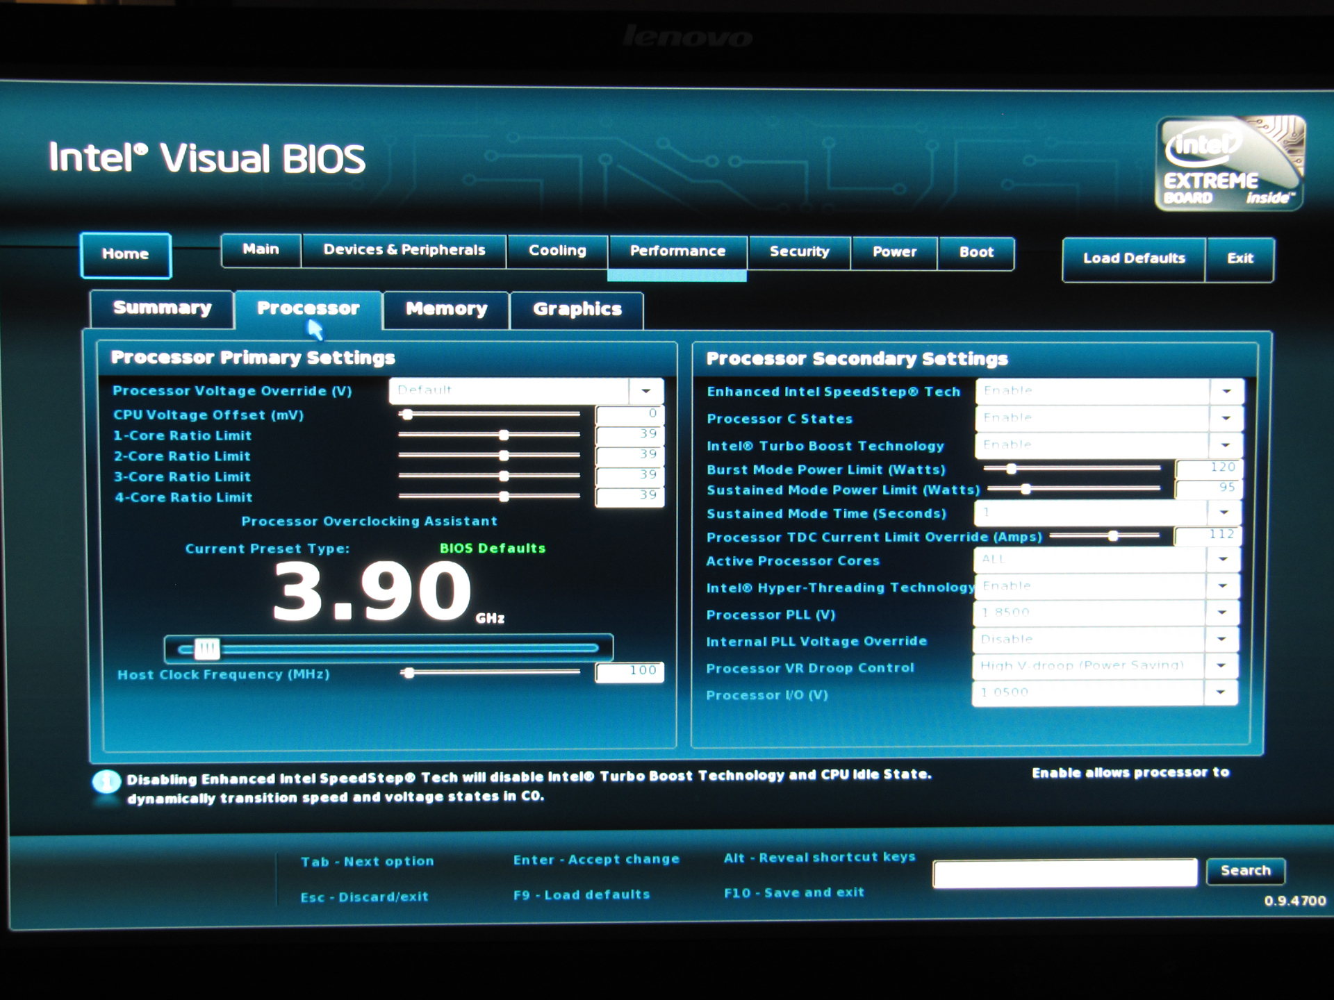Click 'Processor Overclocking Assistant' heading
Screen dimensions: 1334x1000
[x=369, y=522]
